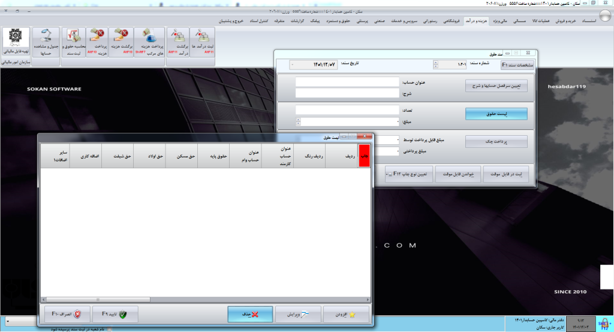Open the bottom-left status bar dropdown
The width and height of the screenshot is (614, 332).
7,321
